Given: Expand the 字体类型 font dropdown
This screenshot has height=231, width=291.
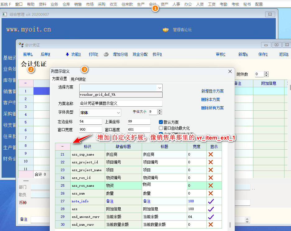Looking at the screenshot, I should [x=118, y=112].
